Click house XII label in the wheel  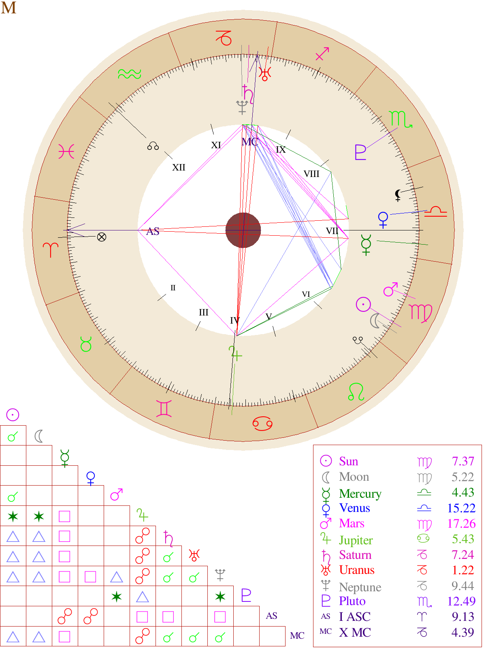[x=179, y=167]
